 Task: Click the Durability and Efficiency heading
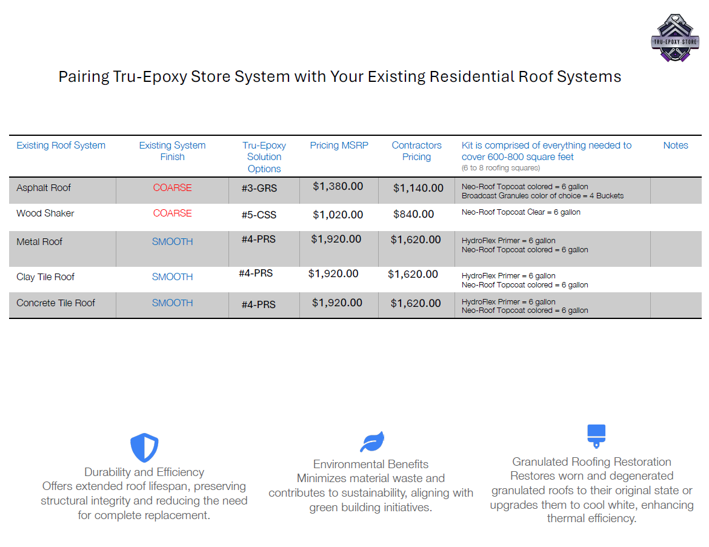(144, 472)
